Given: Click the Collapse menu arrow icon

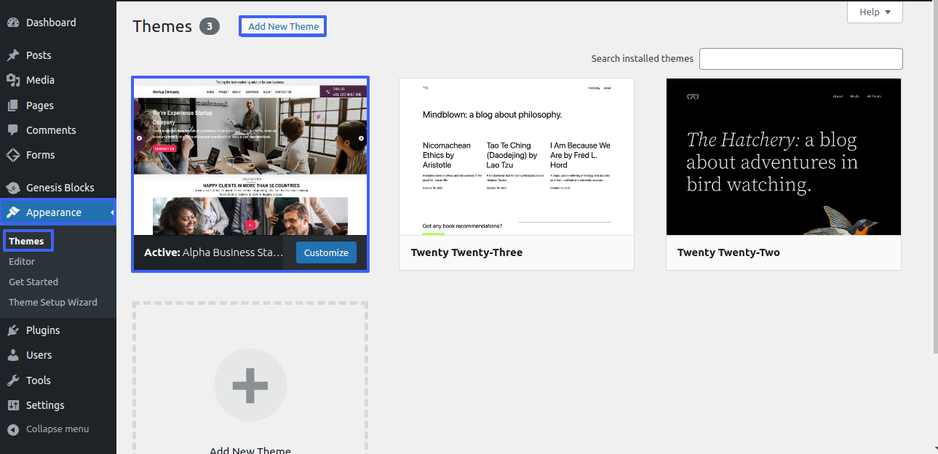Looking at the screenshot, I should coord(13,429).
